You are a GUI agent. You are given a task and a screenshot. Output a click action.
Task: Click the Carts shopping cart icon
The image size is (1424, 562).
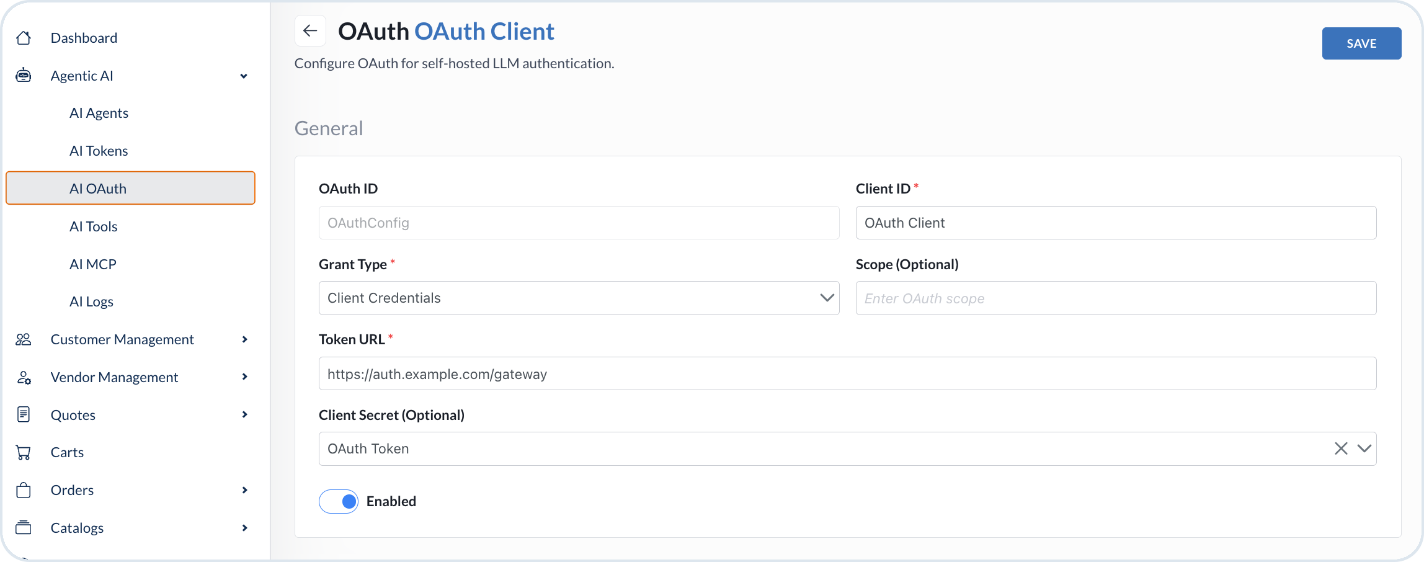[24, 452]
